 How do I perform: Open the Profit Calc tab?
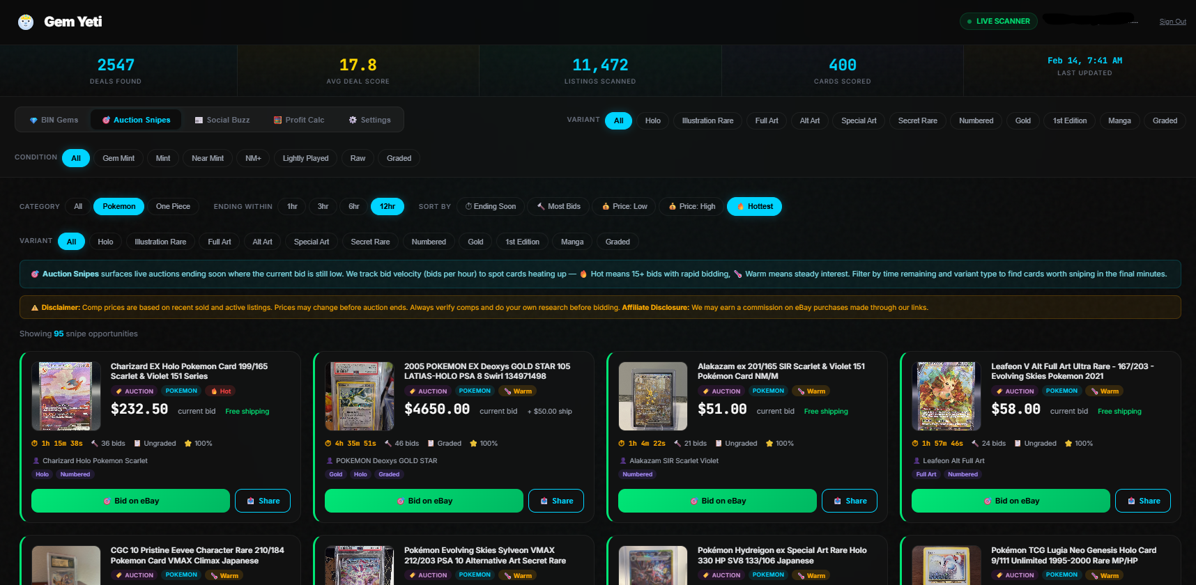(x=299, y=120)
